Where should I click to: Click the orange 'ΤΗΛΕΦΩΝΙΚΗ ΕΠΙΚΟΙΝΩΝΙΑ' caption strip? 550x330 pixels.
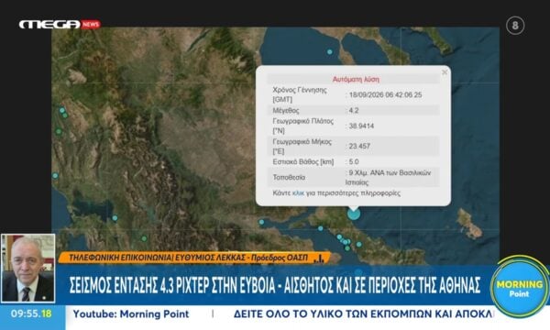[194, 258]
